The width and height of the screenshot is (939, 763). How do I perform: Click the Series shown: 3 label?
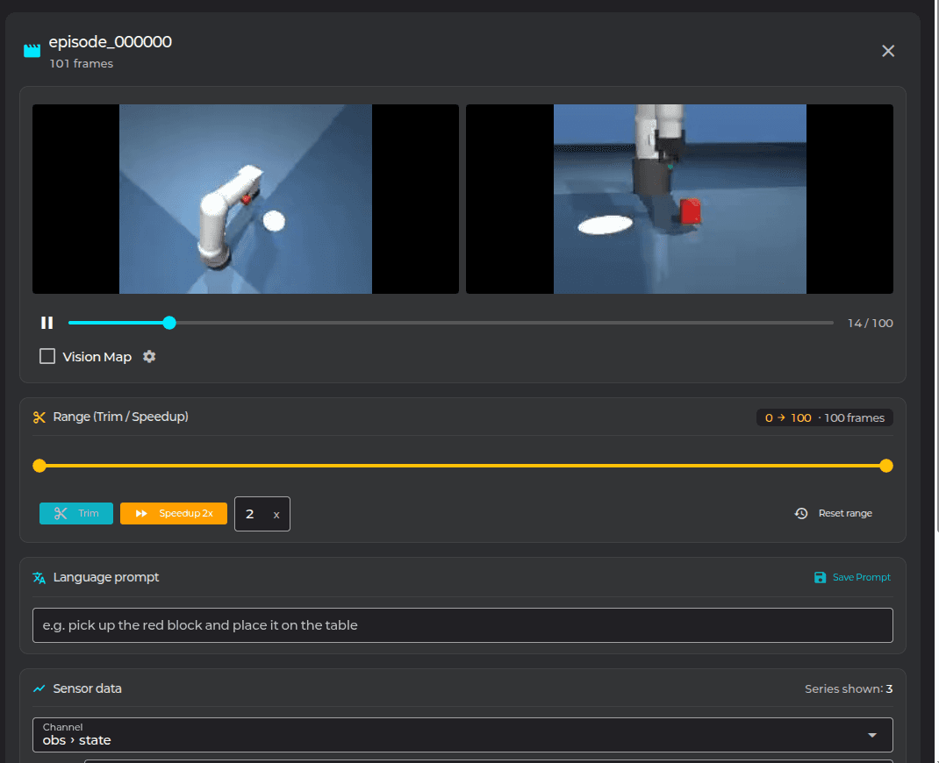tap(849, 688)
